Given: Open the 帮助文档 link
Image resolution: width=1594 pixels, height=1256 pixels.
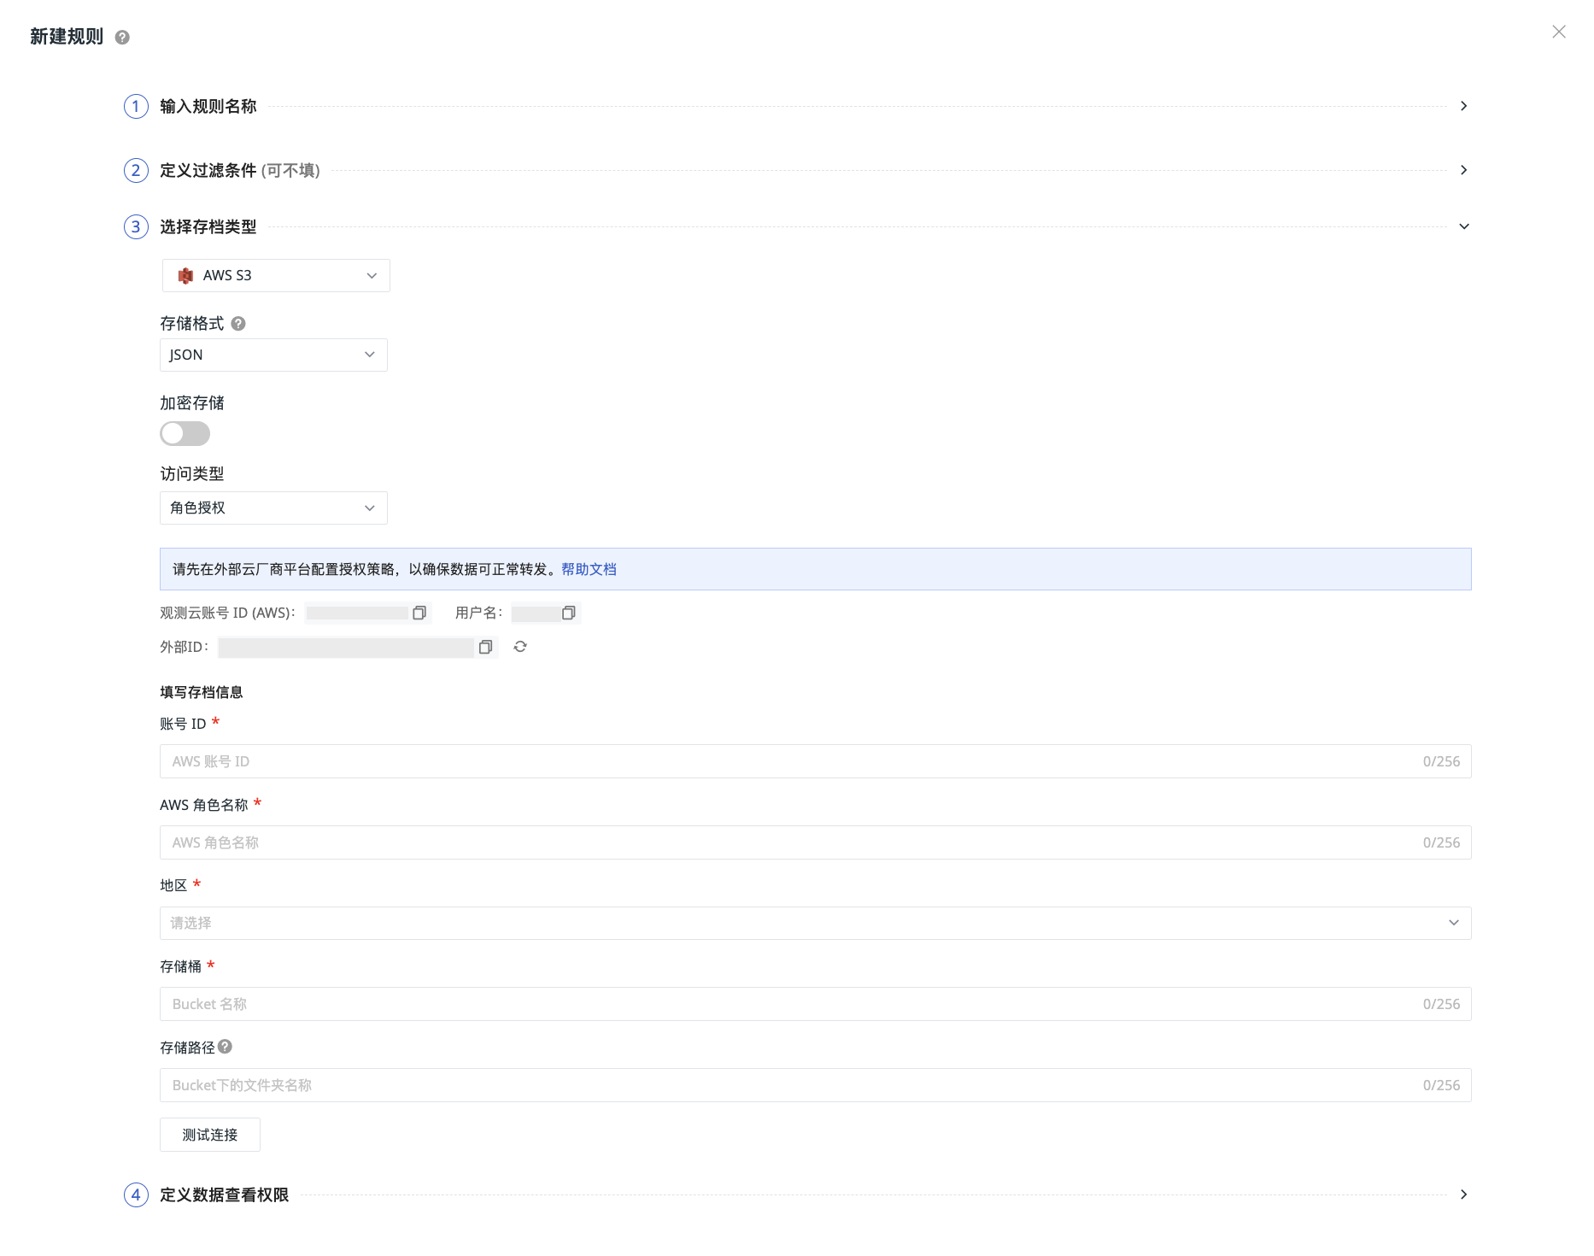Looking at the screenshot, I should (589, 570).
